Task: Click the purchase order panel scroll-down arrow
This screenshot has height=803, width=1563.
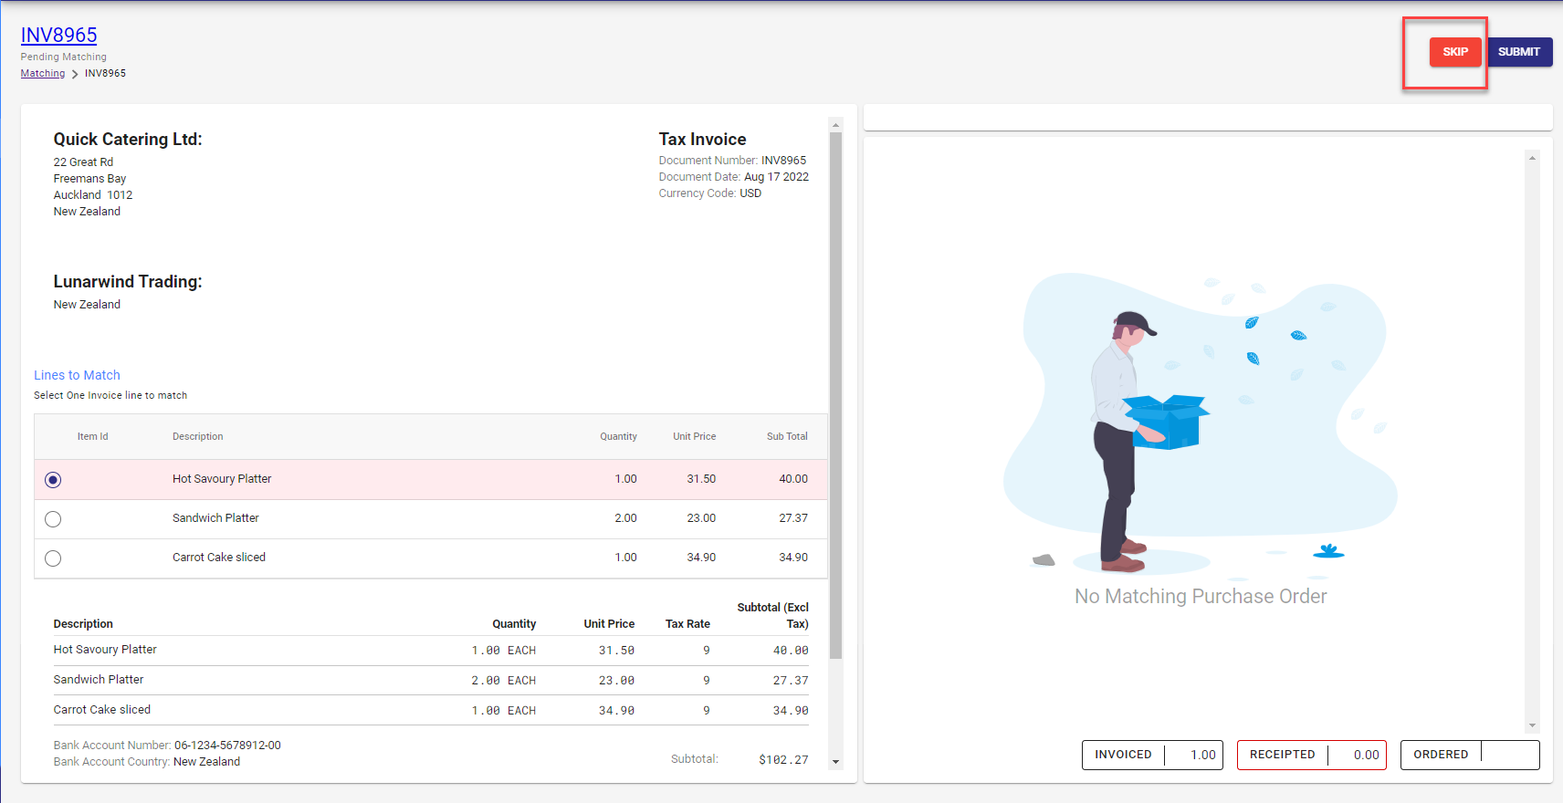Action: click(x=1532, y=725)
